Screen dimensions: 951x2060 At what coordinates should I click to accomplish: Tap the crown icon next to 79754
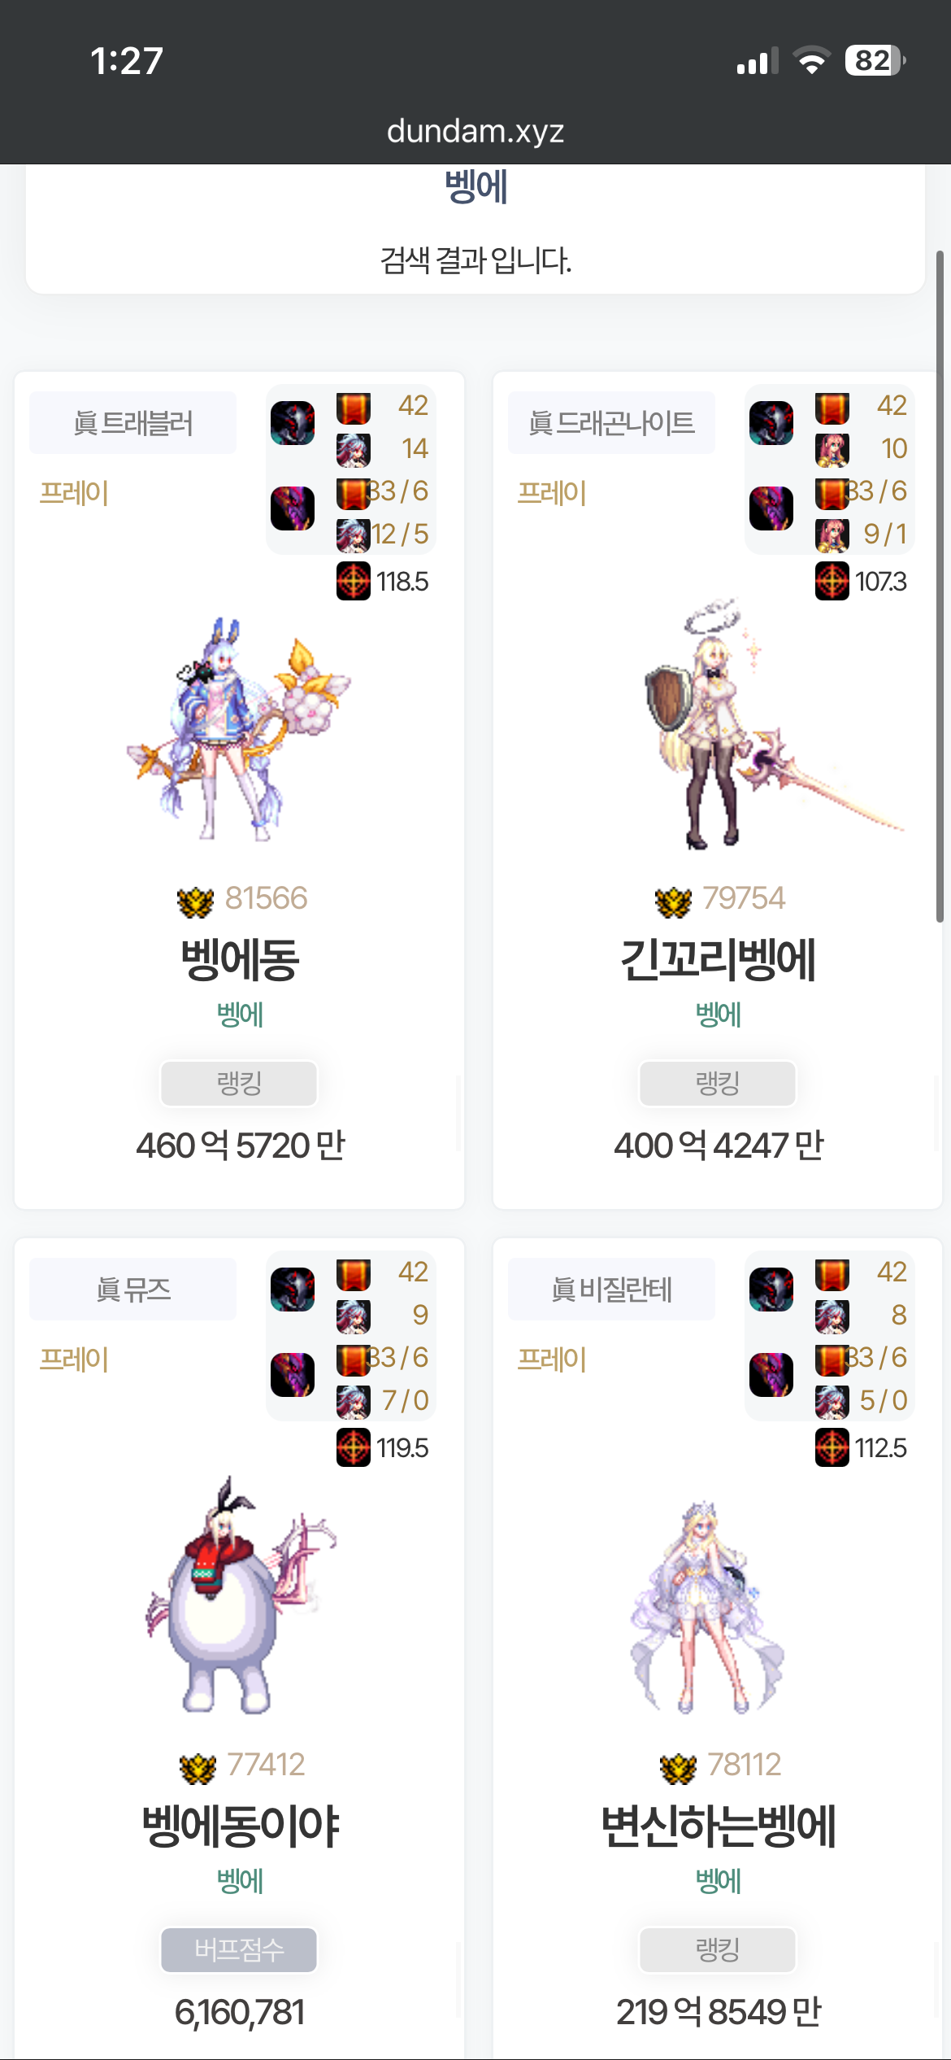pos(673,901)
